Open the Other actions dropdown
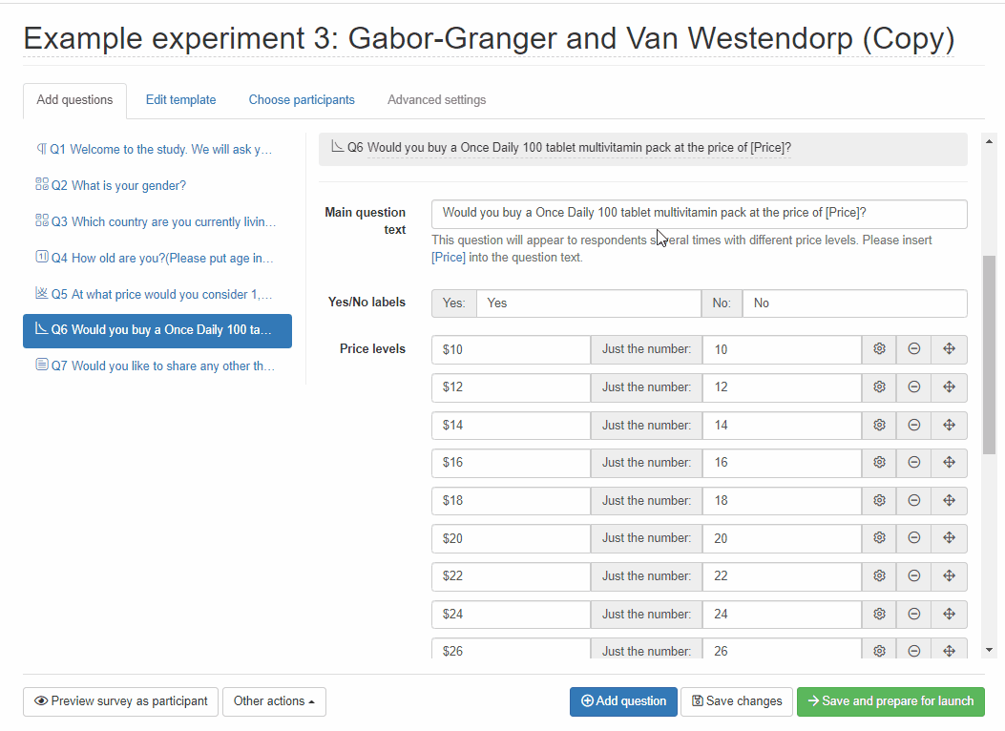Image resolution: width=1005 pixels, height=731 pixels. (274, 701)
